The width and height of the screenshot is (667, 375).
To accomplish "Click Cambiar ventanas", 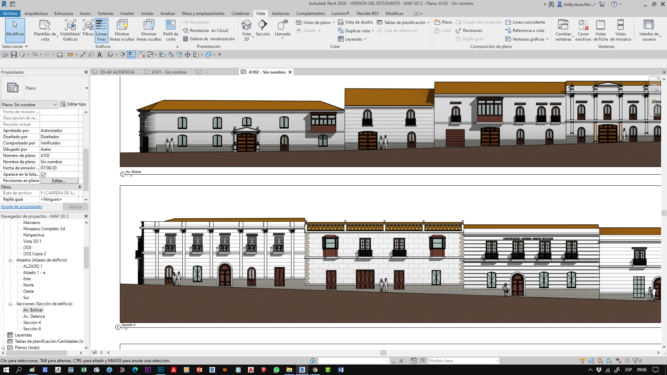I will click(x=563, y=30).
